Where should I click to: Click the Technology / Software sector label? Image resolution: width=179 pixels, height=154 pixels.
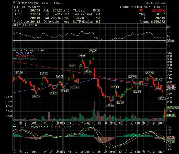click(x=29, y=7)
